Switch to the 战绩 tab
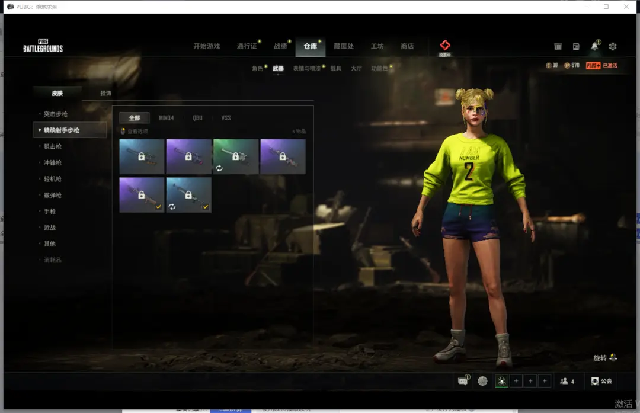Screen dimensions: 640x413 pyautogui.click(x=280, y=46)
